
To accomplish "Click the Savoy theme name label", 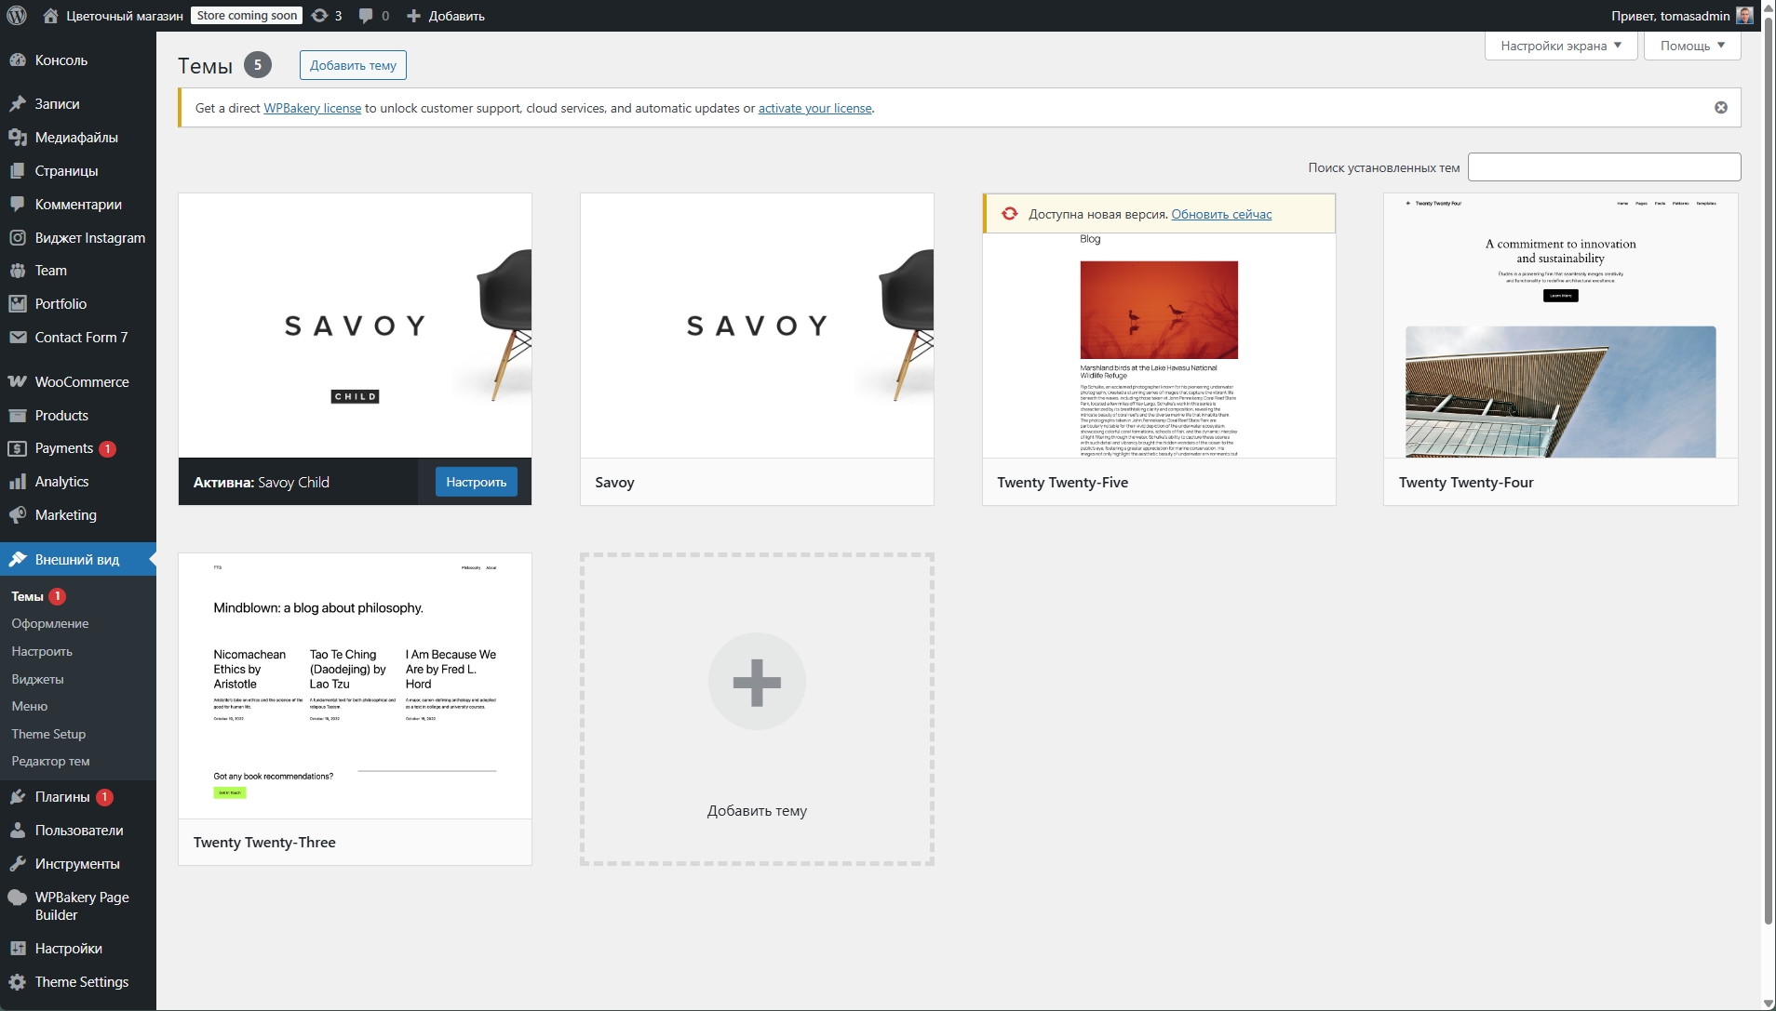I will (x=614, y=483).
